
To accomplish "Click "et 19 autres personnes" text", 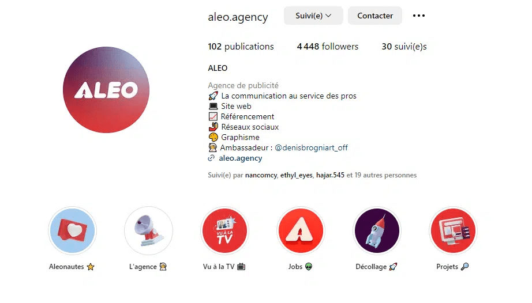I will point(381,175).
